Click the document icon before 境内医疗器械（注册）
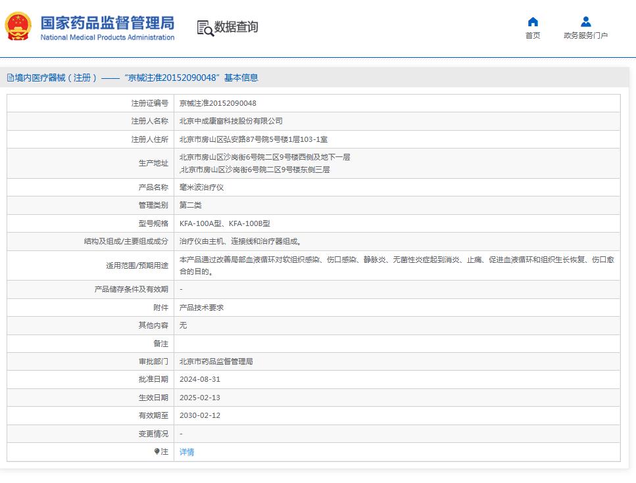The image size is (636, 483). tap(10, 77)
